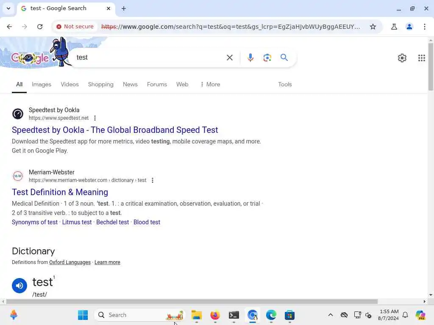Open the Not secure site info
This screenshot has width=434, height=325.
[x=75, y=27]
